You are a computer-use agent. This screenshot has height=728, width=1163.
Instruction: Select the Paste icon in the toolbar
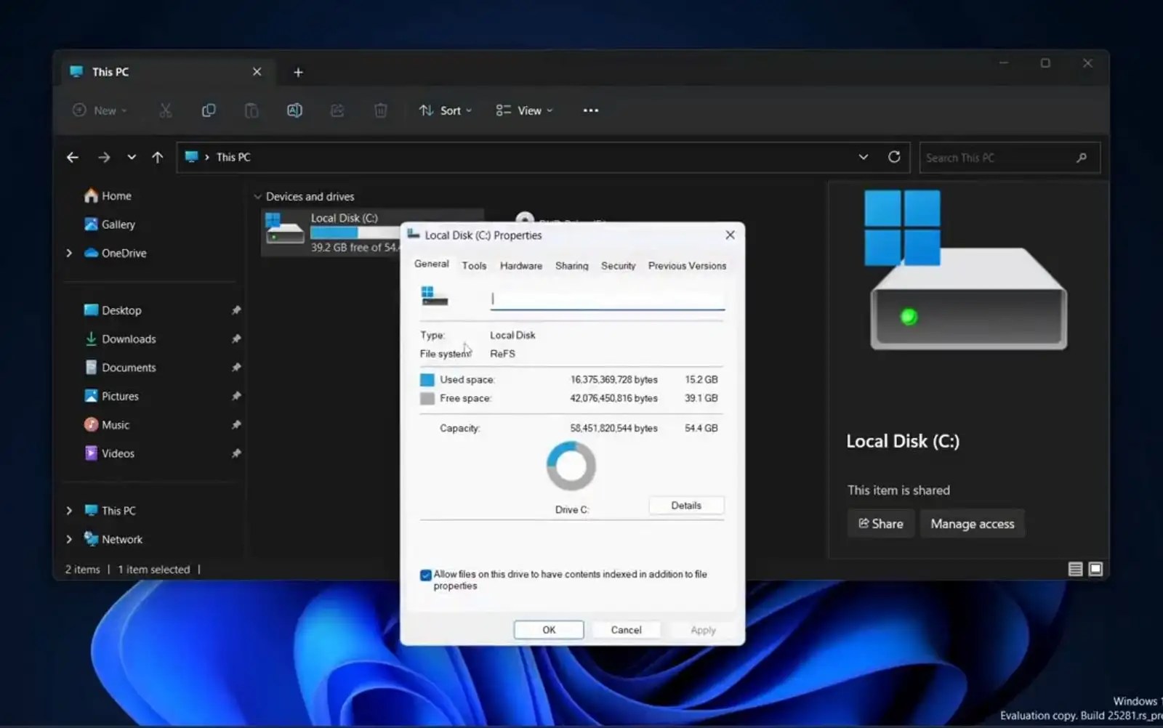(x=251, y=110)
